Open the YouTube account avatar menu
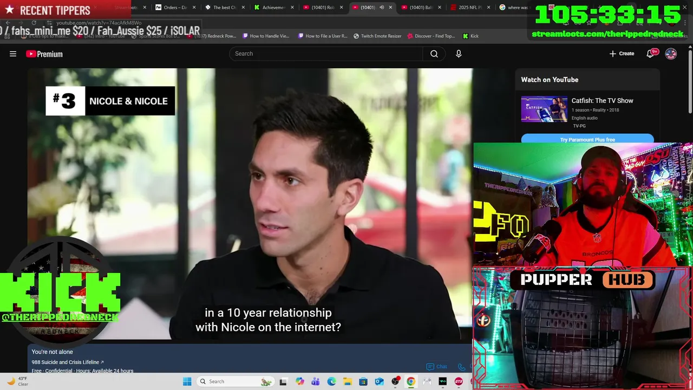This screenshot has height=390, width=693. (671, 54)
